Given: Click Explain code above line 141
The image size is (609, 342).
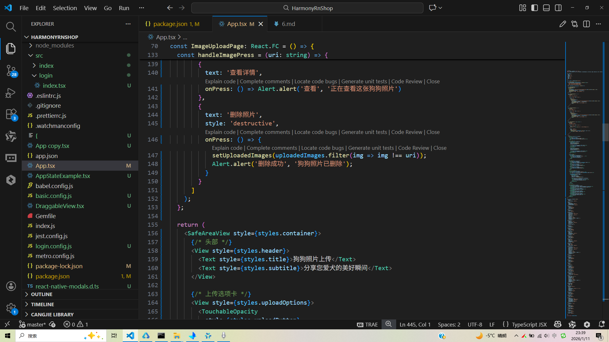Looking at the screenshot, I should [x=220, y=81].
